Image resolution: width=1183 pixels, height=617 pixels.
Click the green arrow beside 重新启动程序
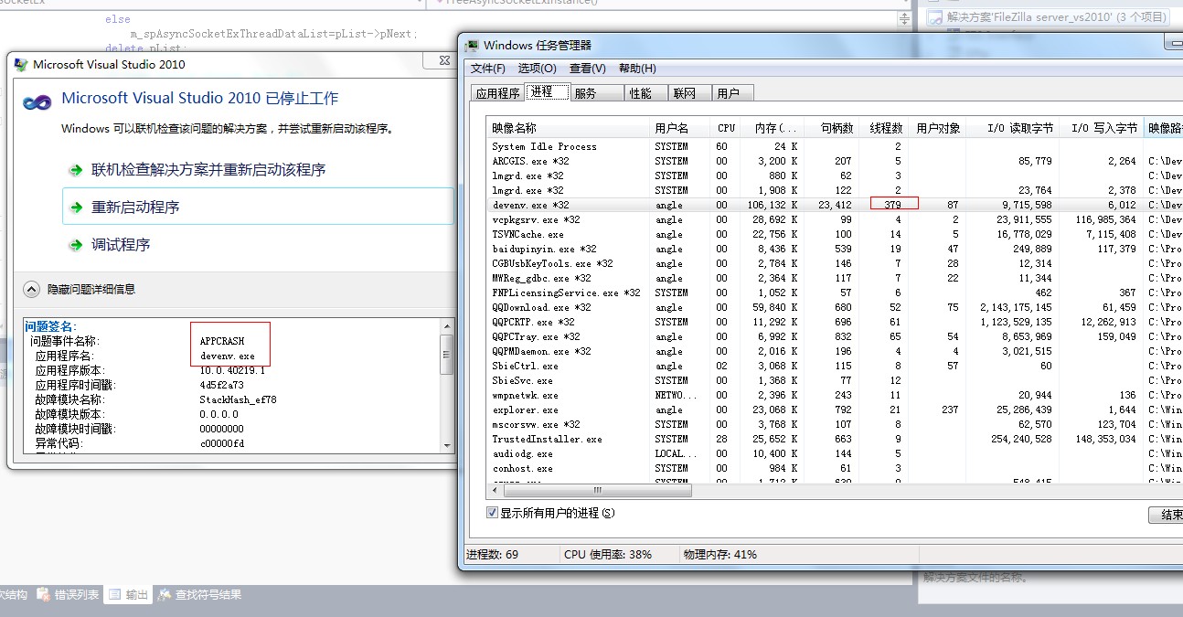[75, 207]
